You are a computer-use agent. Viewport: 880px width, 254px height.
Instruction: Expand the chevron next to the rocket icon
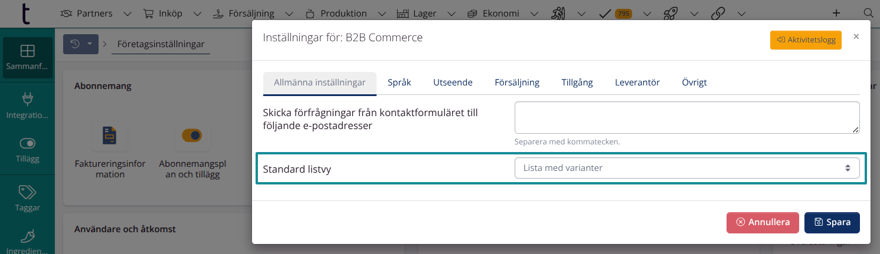click(693, 13)
